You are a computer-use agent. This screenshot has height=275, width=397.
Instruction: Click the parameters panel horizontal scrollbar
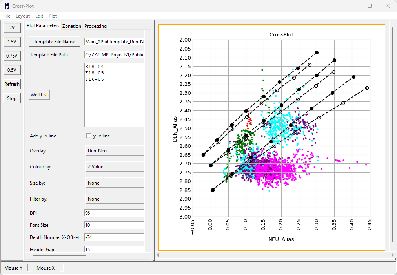(59, 256)
